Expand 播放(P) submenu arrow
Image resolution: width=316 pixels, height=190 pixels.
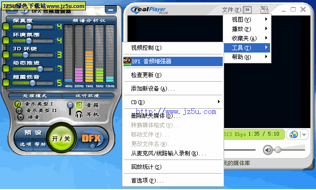(266, 29)
